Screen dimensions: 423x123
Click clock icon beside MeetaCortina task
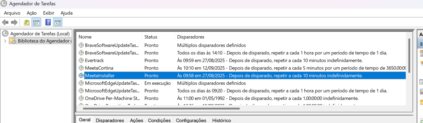tap(81, 68)
